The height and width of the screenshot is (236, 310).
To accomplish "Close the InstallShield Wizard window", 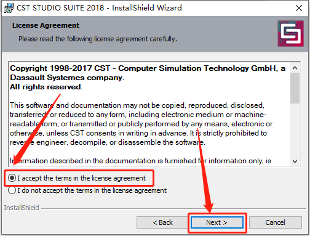I will [299, 8].
